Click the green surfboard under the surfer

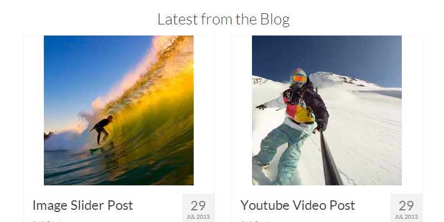[97, 149]
